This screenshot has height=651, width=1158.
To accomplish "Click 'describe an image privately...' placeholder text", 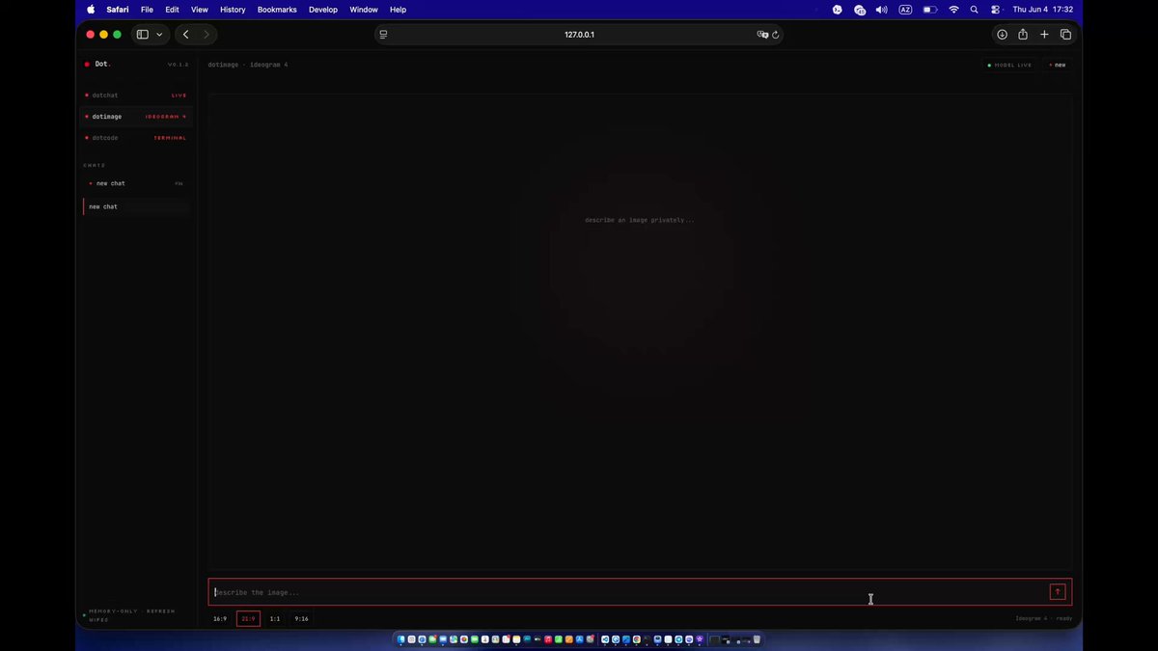I will (640, 220).
